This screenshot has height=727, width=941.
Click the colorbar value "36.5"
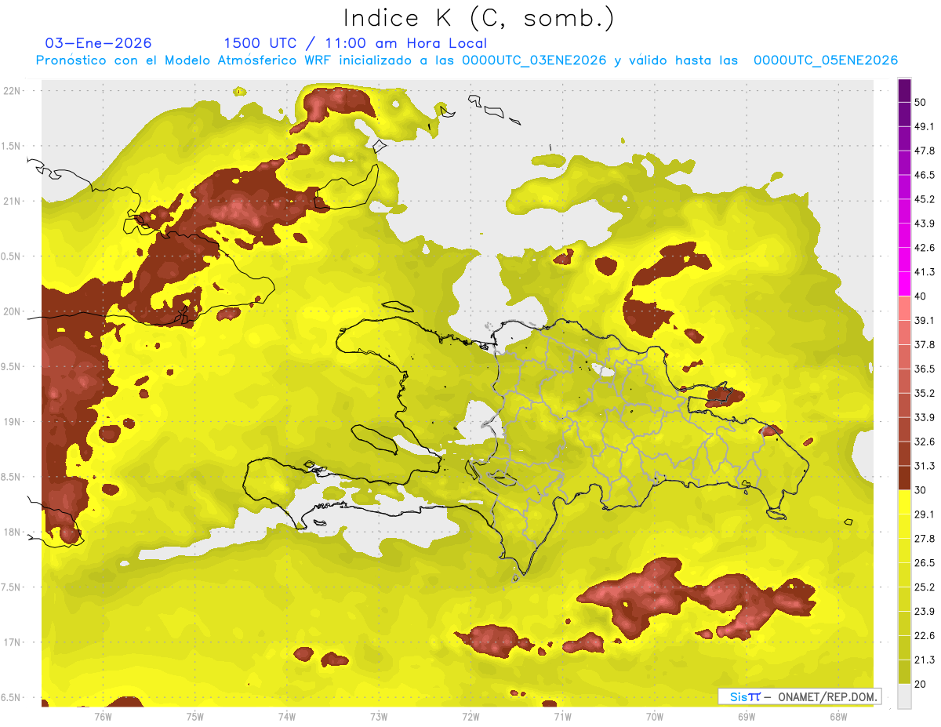tap(925, 369)
